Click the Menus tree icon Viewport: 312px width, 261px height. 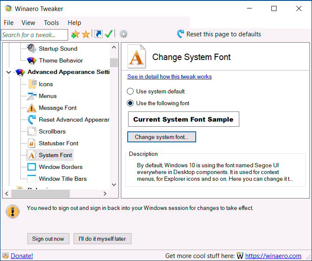tap(32, 96)
